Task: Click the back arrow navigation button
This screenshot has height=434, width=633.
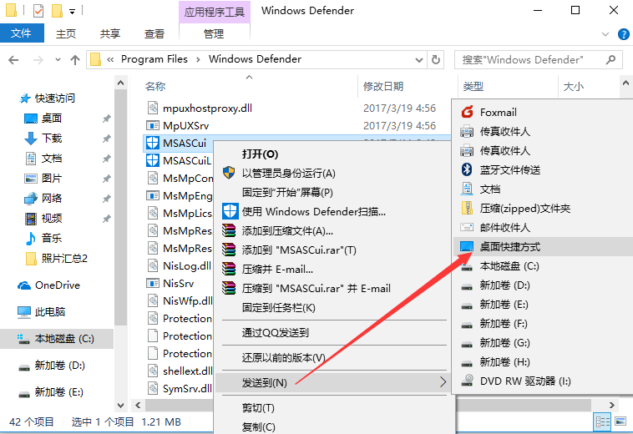Action: click(x=14, y=60)
